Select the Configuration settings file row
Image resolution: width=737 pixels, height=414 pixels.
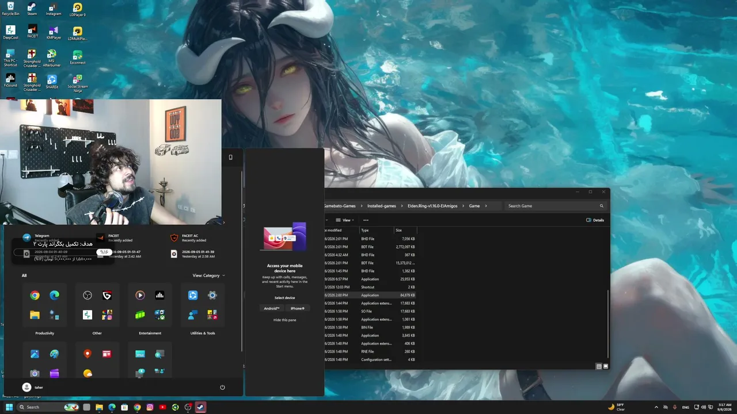[370, 359]
